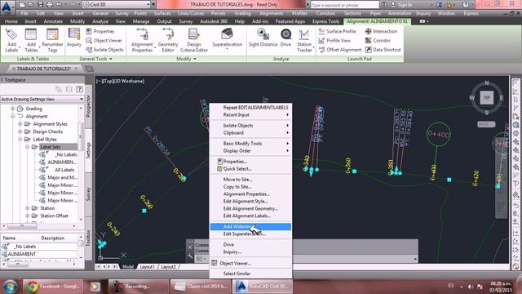
Task: Click the 0+400 station label circle
Action: pos(439,134)
